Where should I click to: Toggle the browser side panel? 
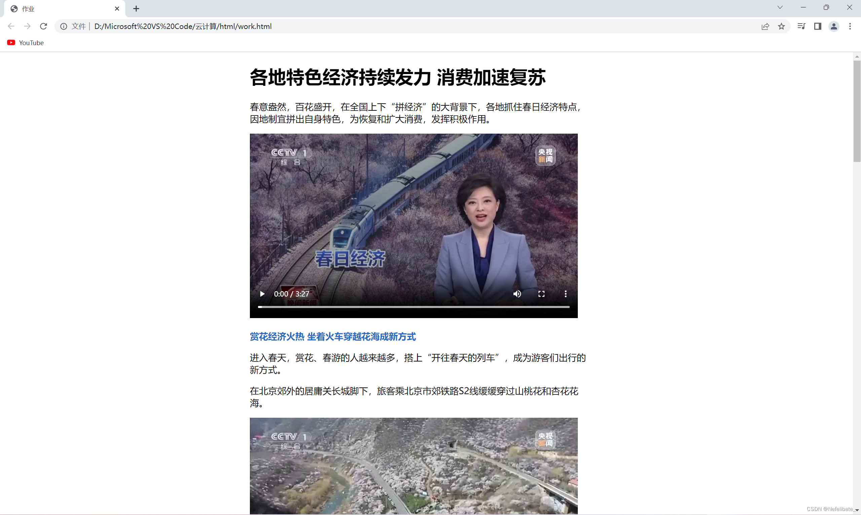[x=818, y=26]
